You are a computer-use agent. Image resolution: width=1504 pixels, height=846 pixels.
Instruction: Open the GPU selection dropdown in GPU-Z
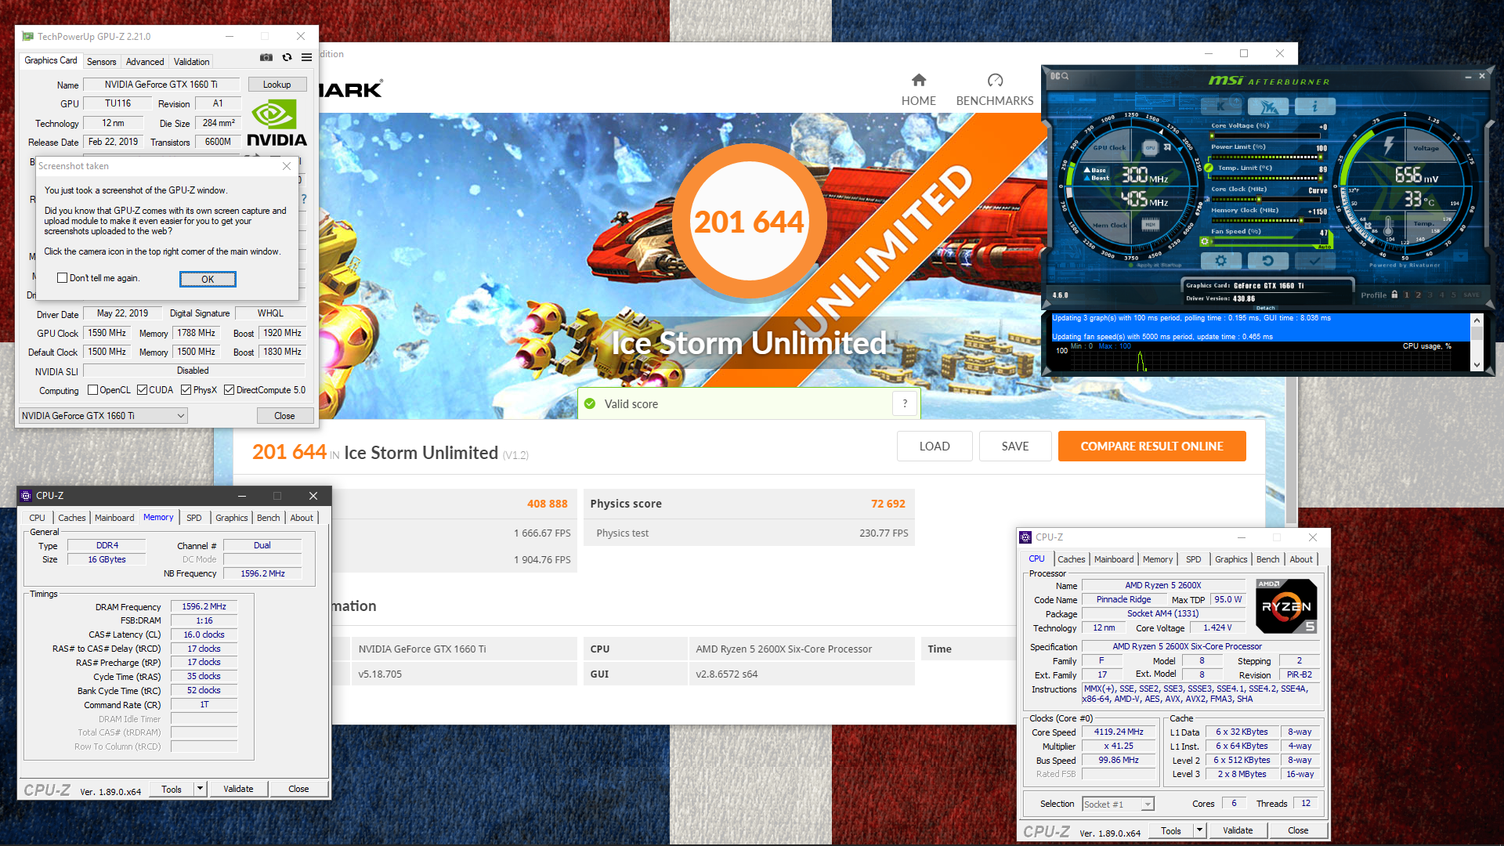(103, 416)
